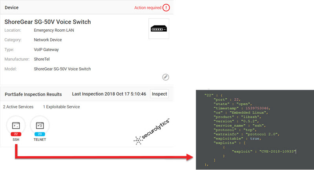Viewport: 314px width, 170px height.
Task: Click the ShoreGear SG-50V Voice Switch title
Action: [48, 22]
